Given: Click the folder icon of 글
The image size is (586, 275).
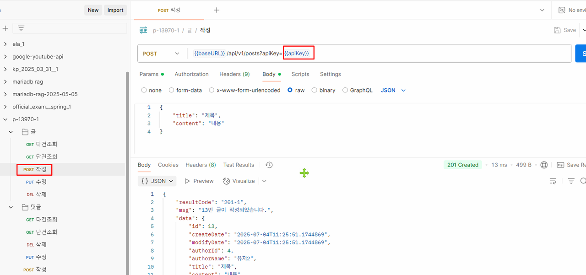Looking at the screenshot, I should [x=25, y=132].
